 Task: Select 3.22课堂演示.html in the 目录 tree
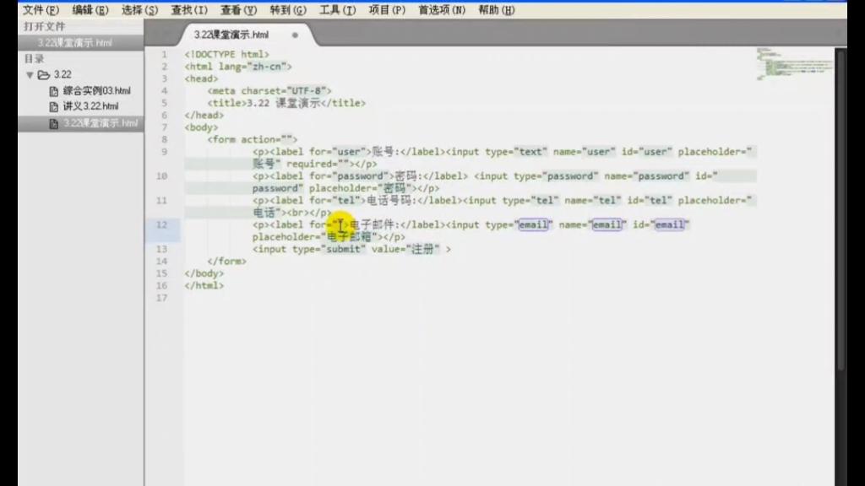[80, 123]
